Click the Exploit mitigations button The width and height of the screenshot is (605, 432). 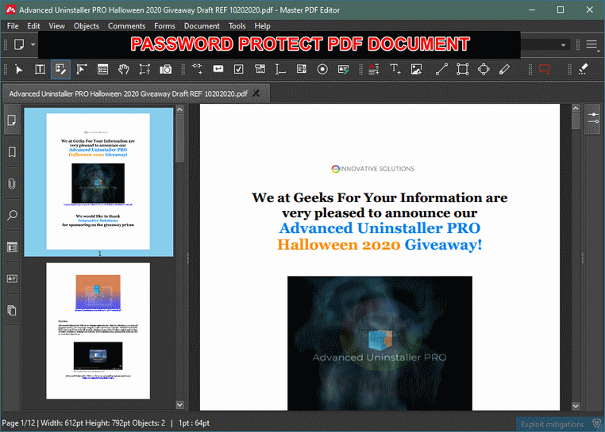[560, 424]
